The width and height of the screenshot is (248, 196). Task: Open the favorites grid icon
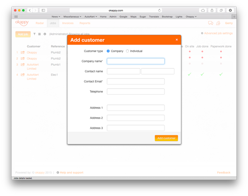[x=16, y=17]
